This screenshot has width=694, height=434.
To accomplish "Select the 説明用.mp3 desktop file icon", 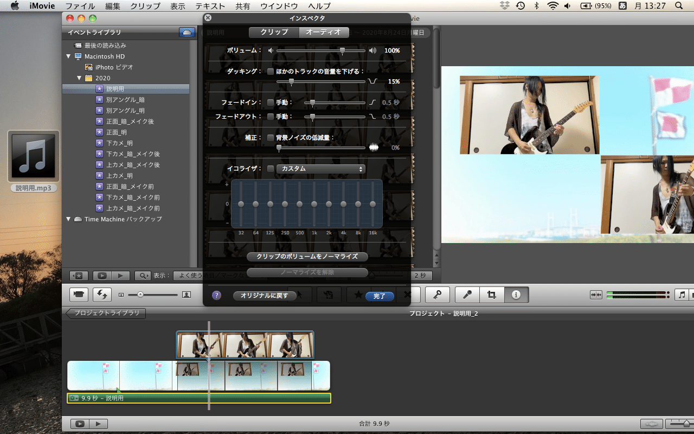I will click(34, 157).
